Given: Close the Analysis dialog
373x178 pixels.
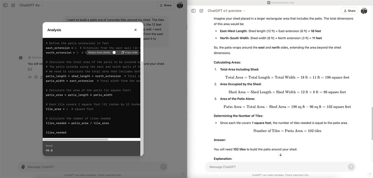Looking at the screenshot, I should [136, 30].
